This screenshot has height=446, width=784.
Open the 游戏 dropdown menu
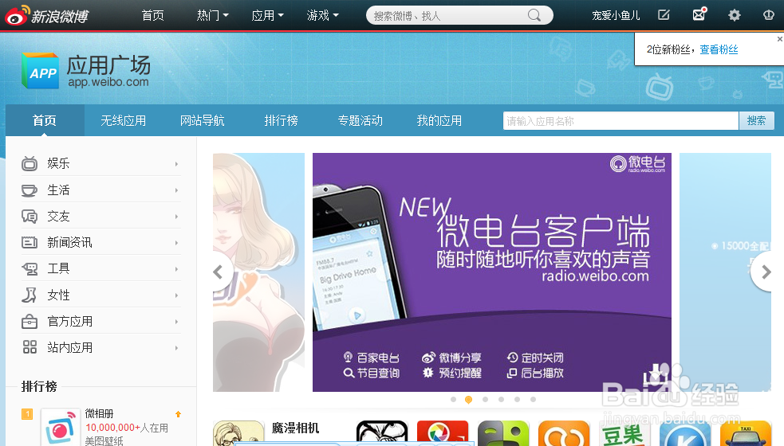point(322,15)
